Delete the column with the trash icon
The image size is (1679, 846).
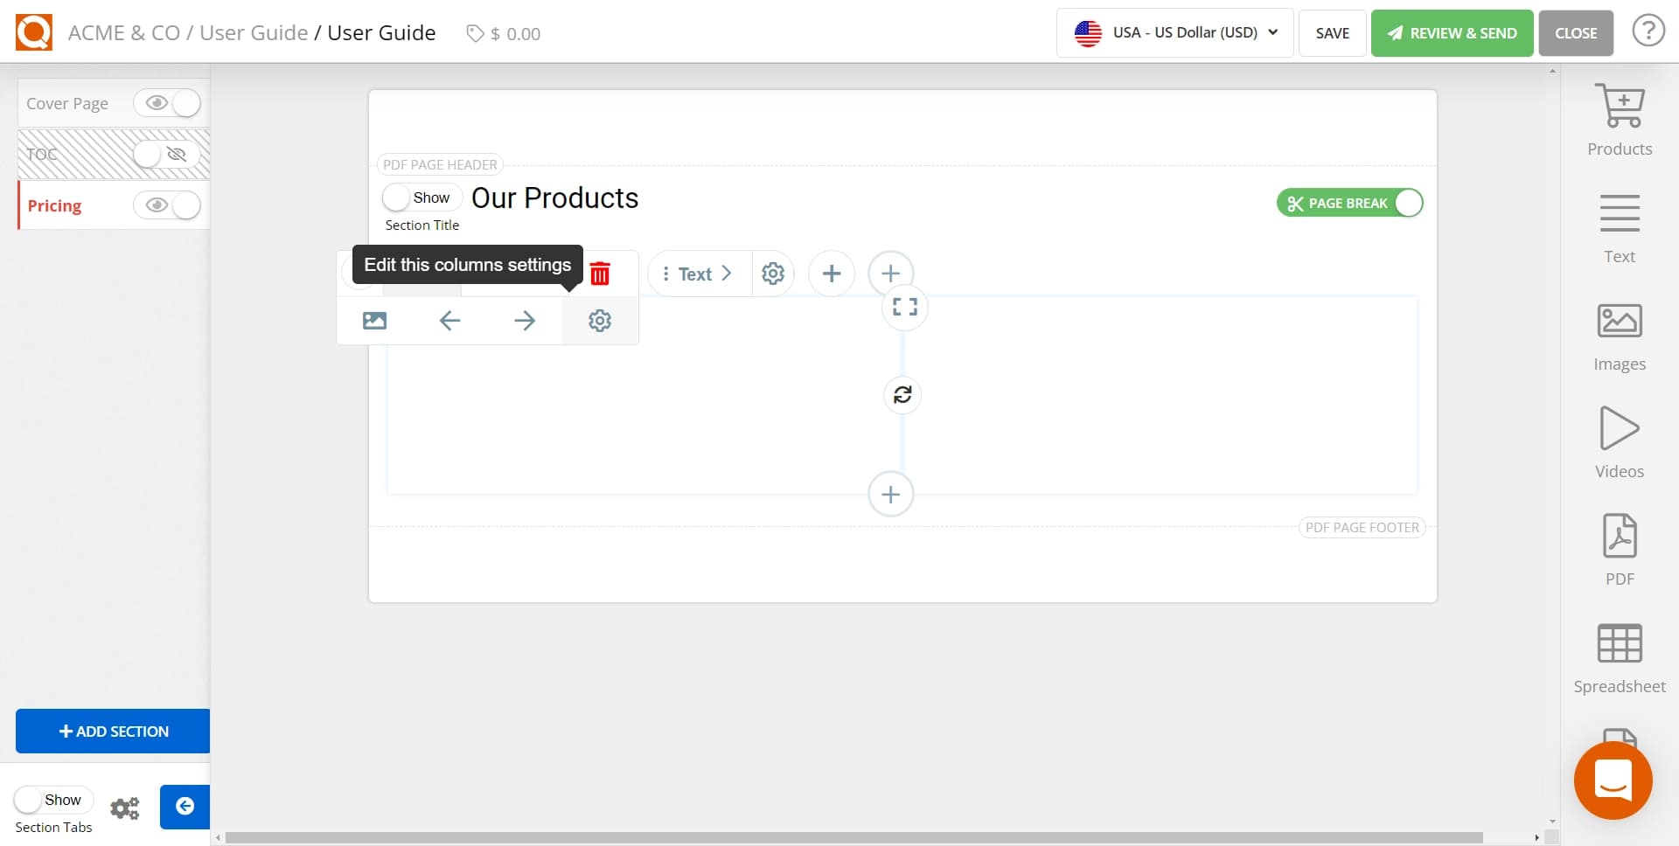point(601,273)
